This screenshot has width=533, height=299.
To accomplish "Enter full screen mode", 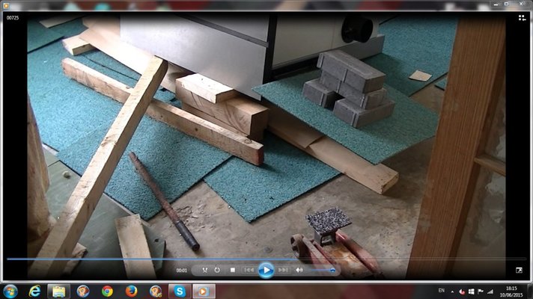I will 519,270.
